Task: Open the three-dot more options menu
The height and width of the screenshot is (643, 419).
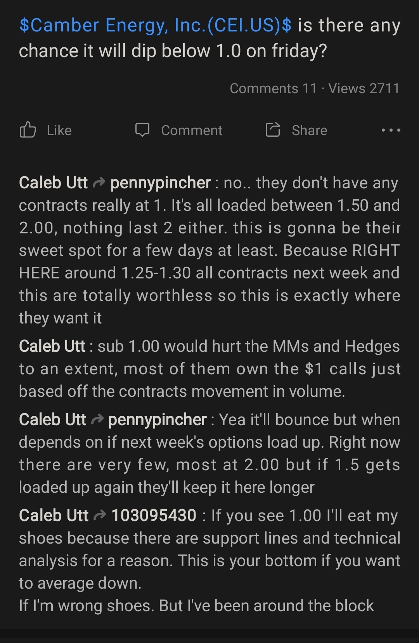Action: click(x=391, y=130)
